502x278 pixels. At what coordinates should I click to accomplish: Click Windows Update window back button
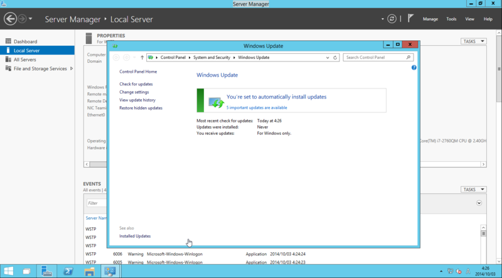pos(116,58)
